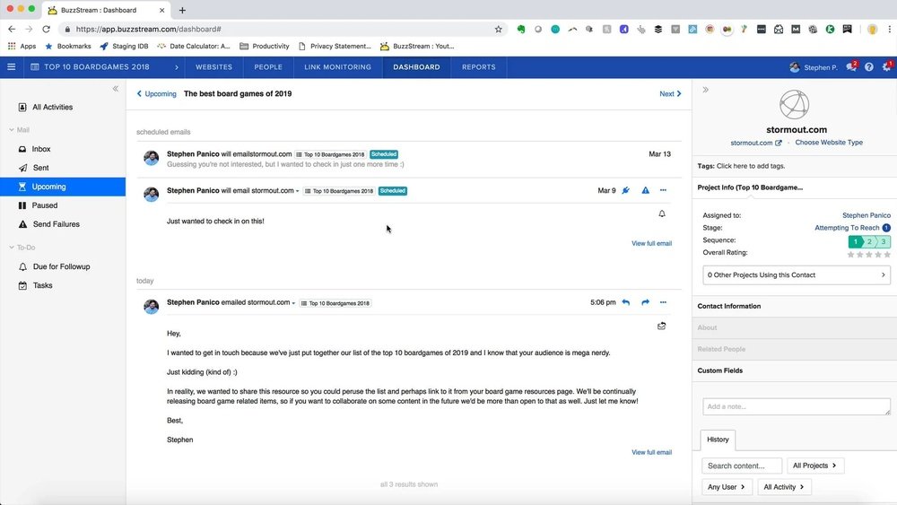Open the Sent folder
The height and width of the screenshot is (505, 897).
click(x=40, y=168)
